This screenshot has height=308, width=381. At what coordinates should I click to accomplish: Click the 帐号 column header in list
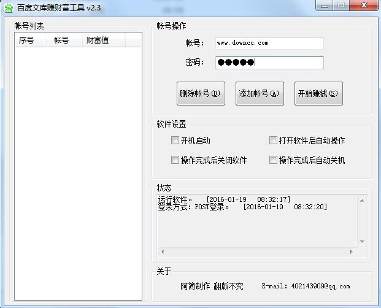pos(64,40)
